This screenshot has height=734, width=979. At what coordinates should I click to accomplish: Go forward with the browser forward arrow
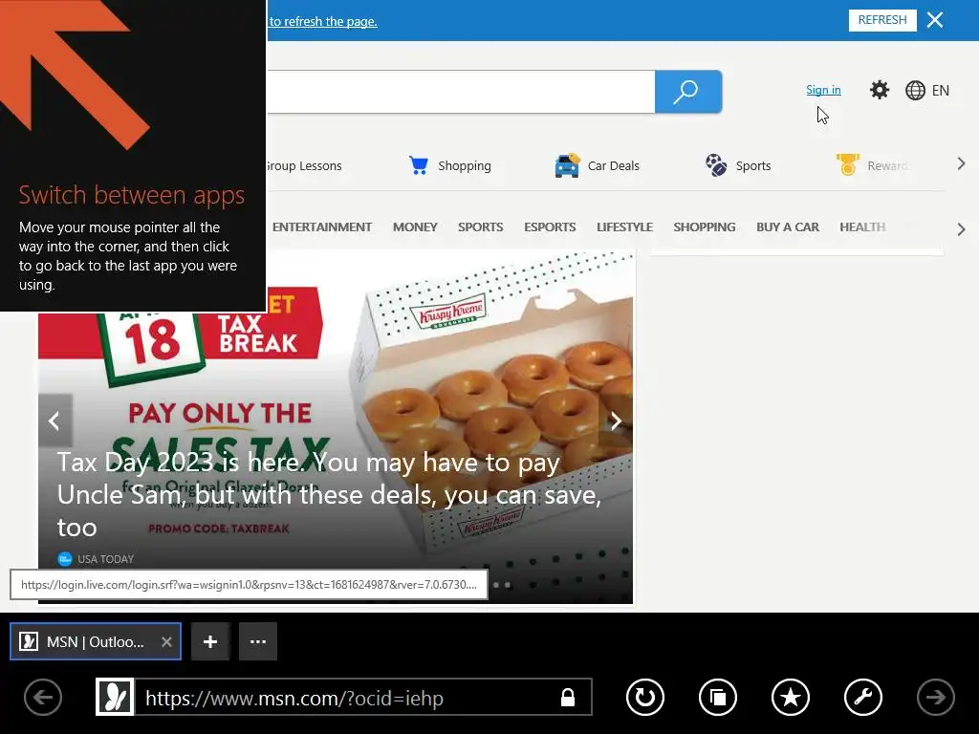coord(935,697)
